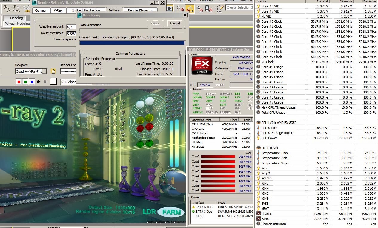This screenshot has width=378, height=228.
Task: Click the Chassis fan icon
Action: pos(259,214)
